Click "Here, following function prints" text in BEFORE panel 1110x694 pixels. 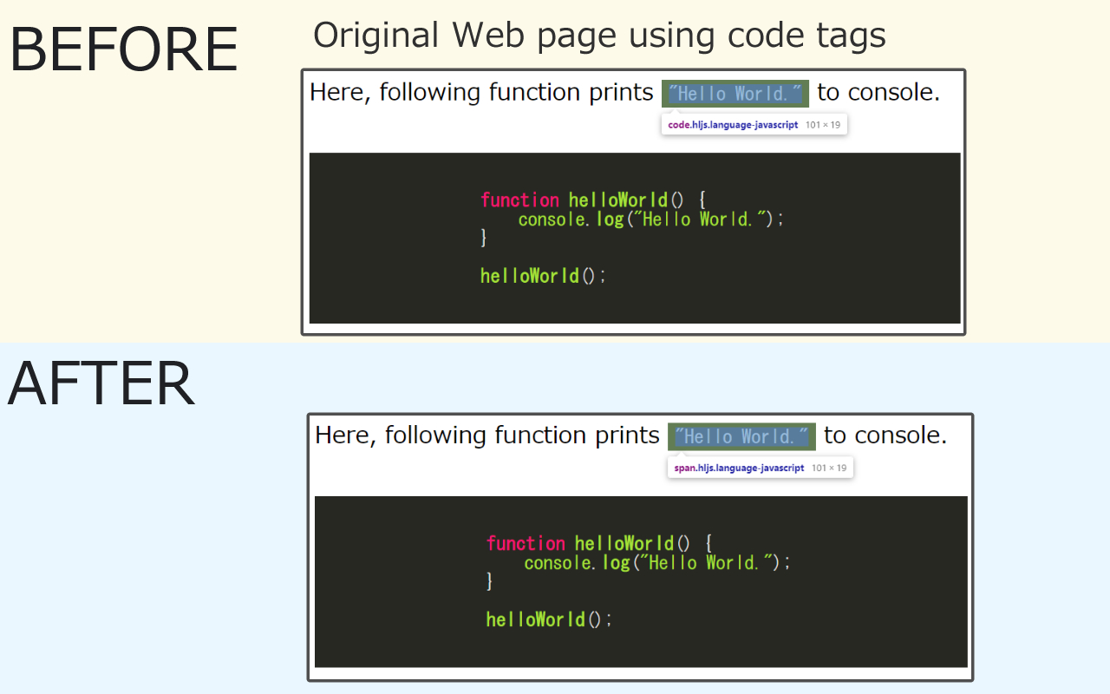(x=481, y=93)
